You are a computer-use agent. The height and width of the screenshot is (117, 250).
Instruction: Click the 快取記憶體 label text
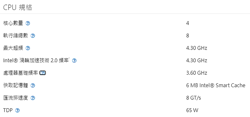pyautogui.click(x=16, y=86)
